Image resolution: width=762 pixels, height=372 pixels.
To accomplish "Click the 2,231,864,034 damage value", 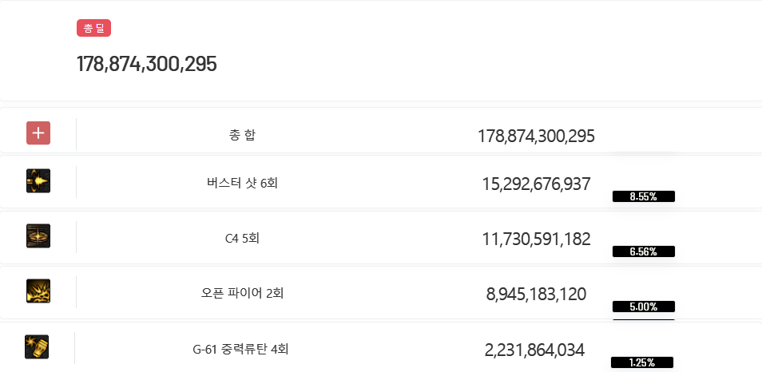I will [x=534, y=350].
